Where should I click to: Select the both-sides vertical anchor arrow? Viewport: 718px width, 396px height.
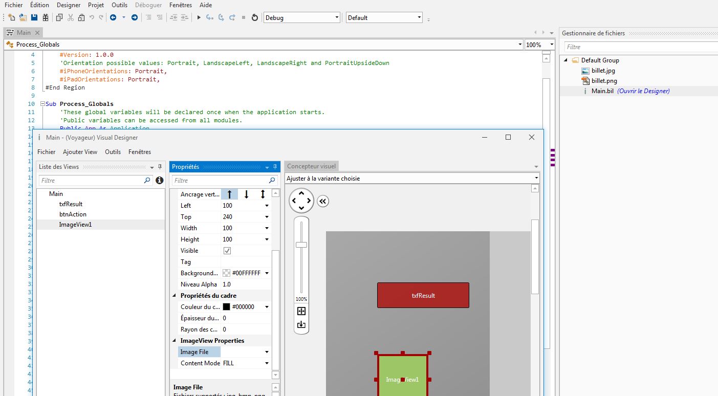click(x=263, y=194)
